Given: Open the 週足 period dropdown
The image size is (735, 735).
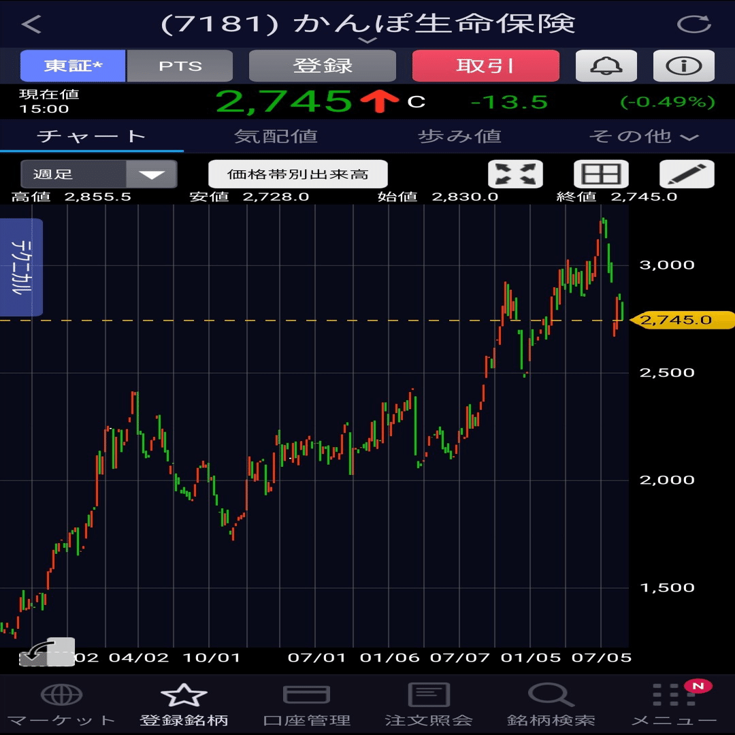Looking at the screenshot, I should (99, 174).
